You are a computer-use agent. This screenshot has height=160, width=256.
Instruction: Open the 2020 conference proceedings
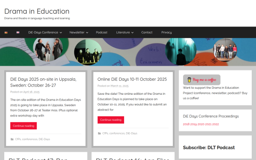pyautogui.click(x=201, y=124)
